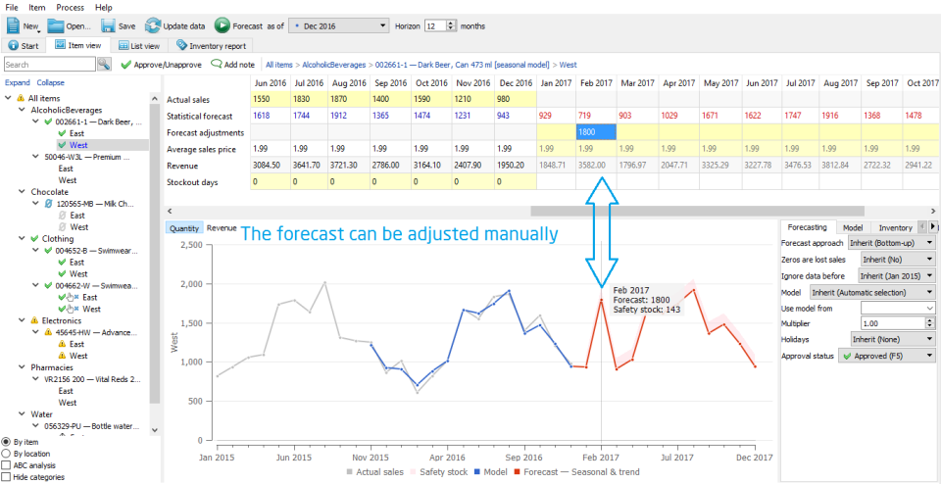This screenshot has width=941, height=484.
Task: Click green check icon beside Clothing category
Action: (35, 239)
